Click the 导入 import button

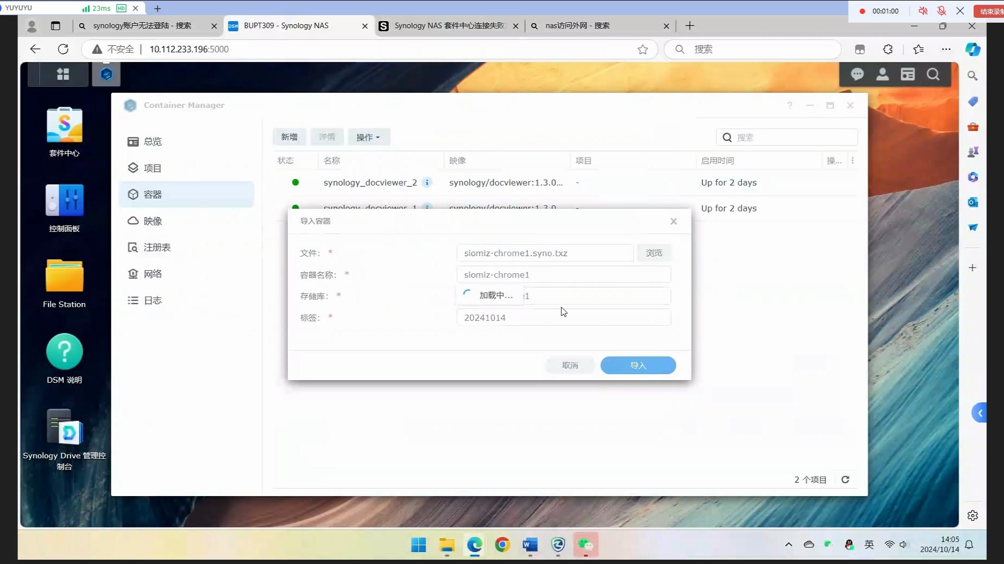coord(638,365)
